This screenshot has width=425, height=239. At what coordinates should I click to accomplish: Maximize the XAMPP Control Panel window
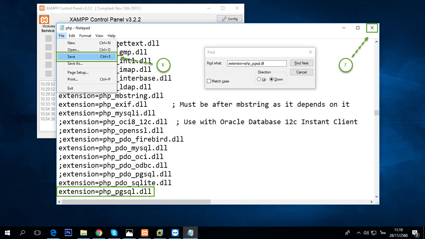[x=223, y=8]
